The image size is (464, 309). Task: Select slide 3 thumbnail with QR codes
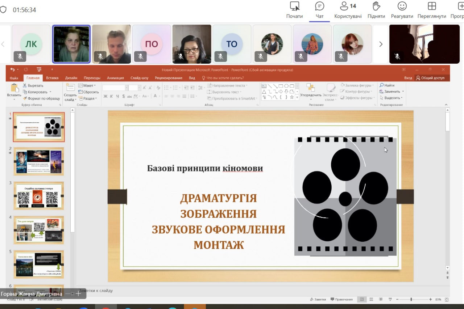coord(39,195)
